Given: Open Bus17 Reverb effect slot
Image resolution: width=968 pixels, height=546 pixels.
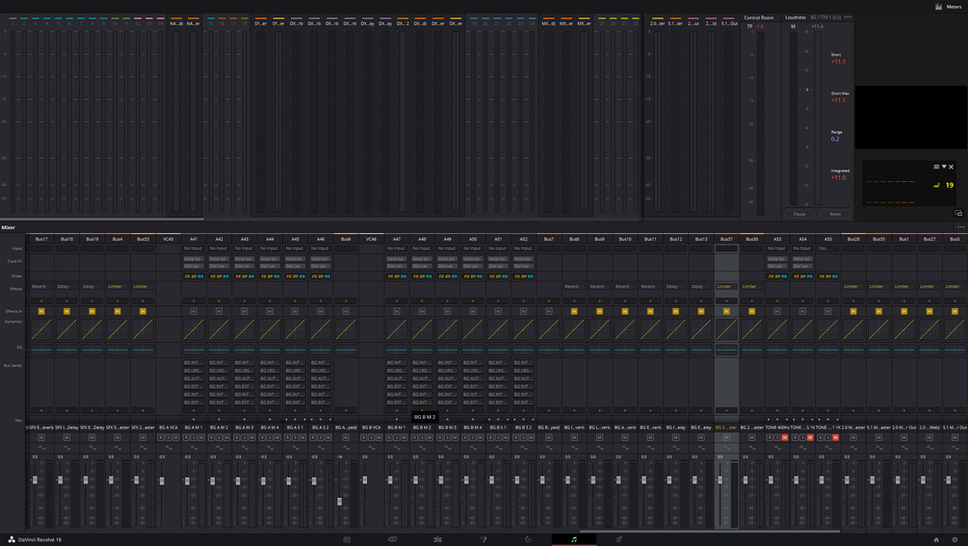Looking at the screenshot, I should tap(41, 286).
